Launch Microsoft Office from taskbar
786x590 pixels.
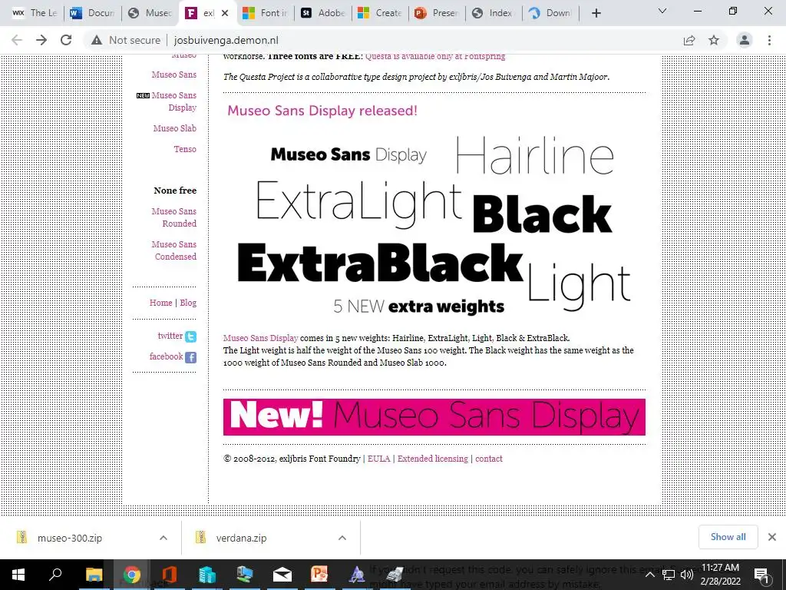[x=169, y=575]
